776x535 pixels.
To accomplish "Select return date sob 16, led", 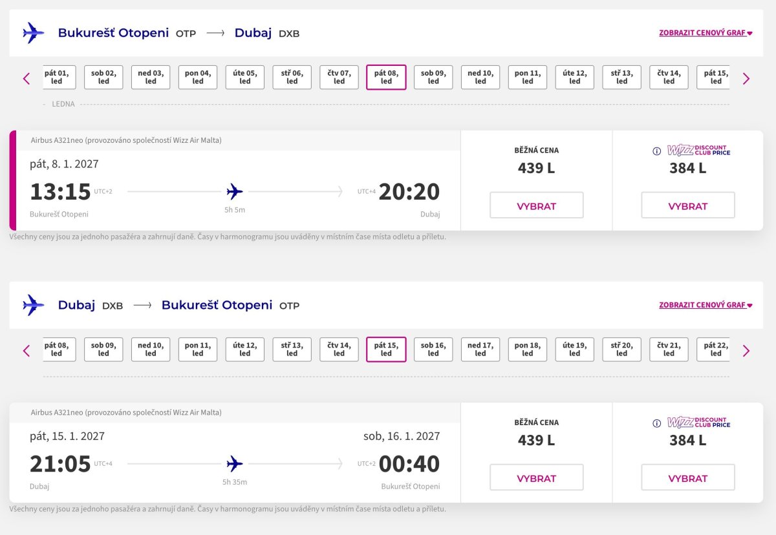I will (433, 350).
